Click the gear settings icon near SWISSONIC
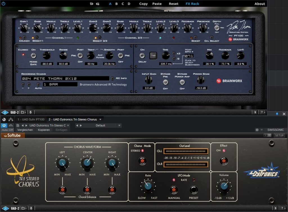This screenshot has height=212, width=288. (x=257, y=130)
